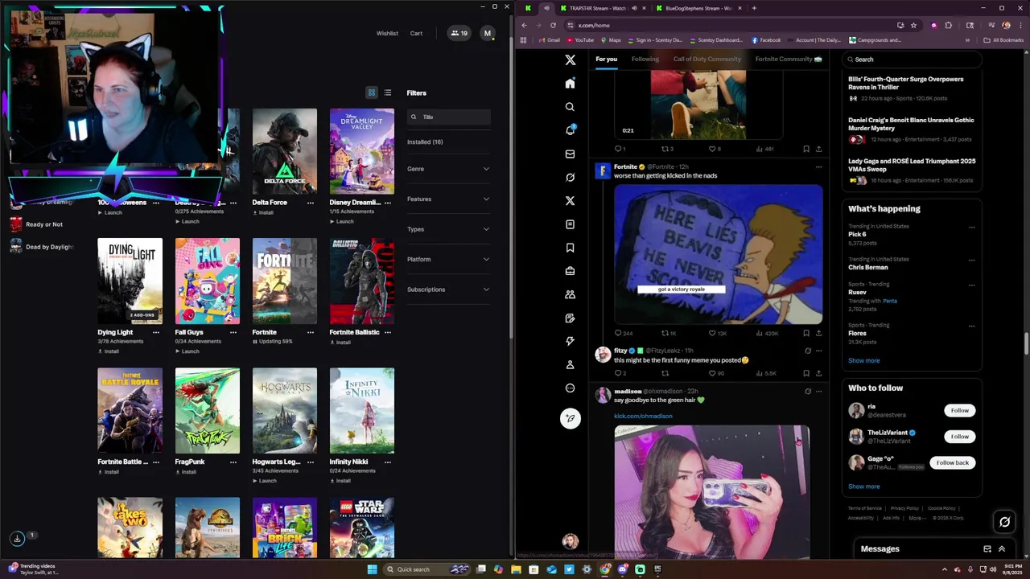This screenshot has height=579, width=1030.
Task: Open browser Extensions puzzle icon
Action: pos(948,25)
